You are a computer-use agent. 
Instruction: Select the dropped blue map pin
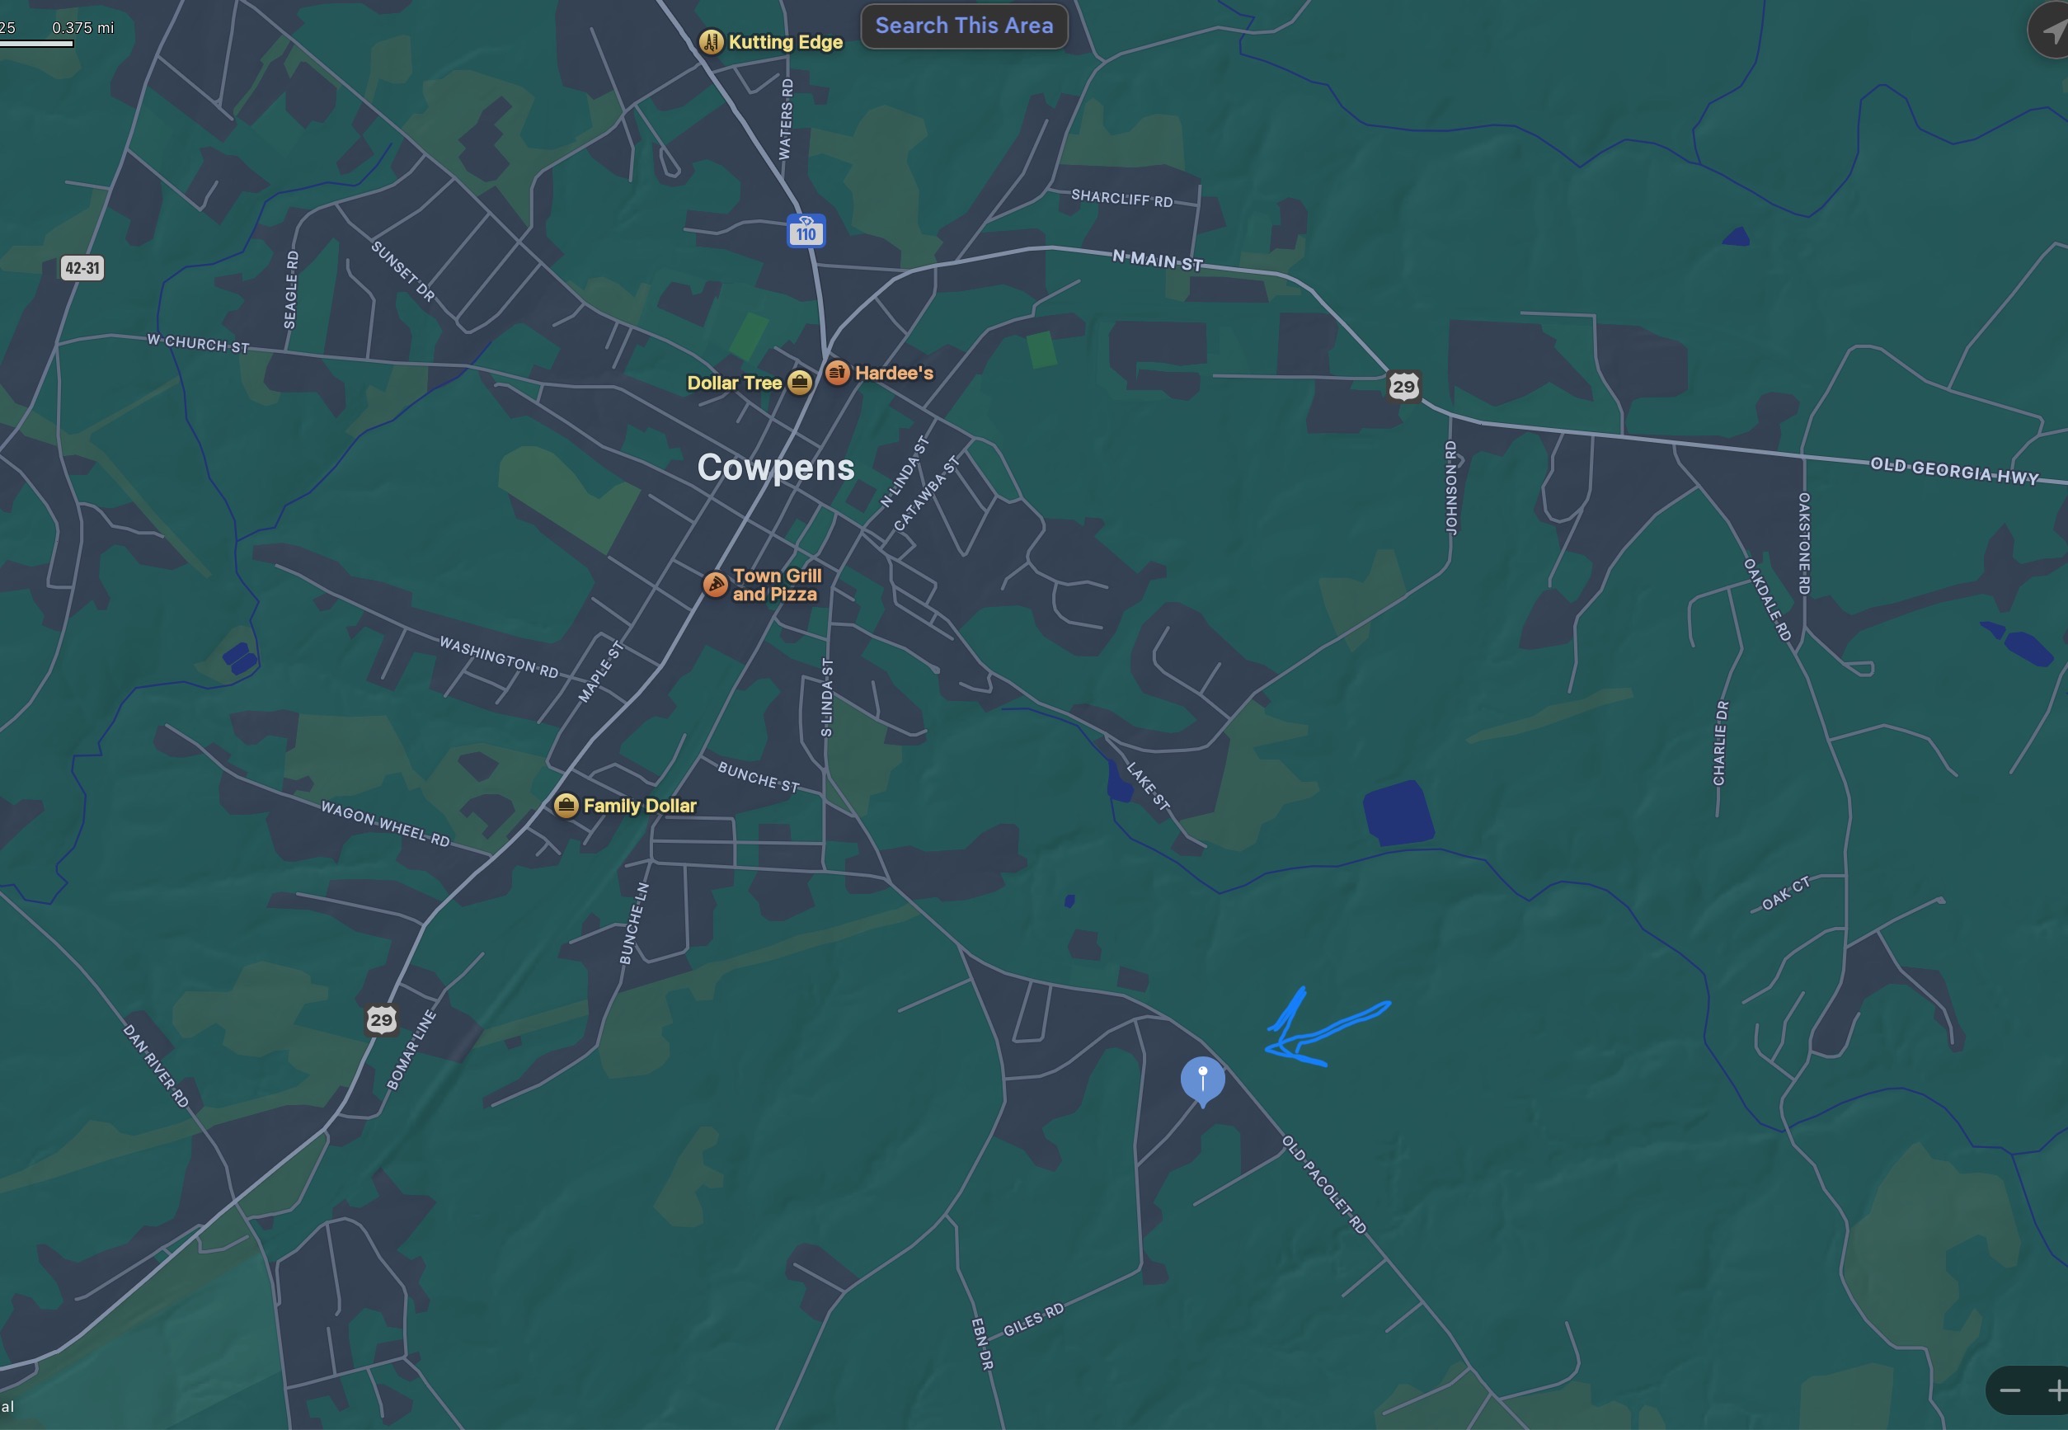tap(1202, 1078)
